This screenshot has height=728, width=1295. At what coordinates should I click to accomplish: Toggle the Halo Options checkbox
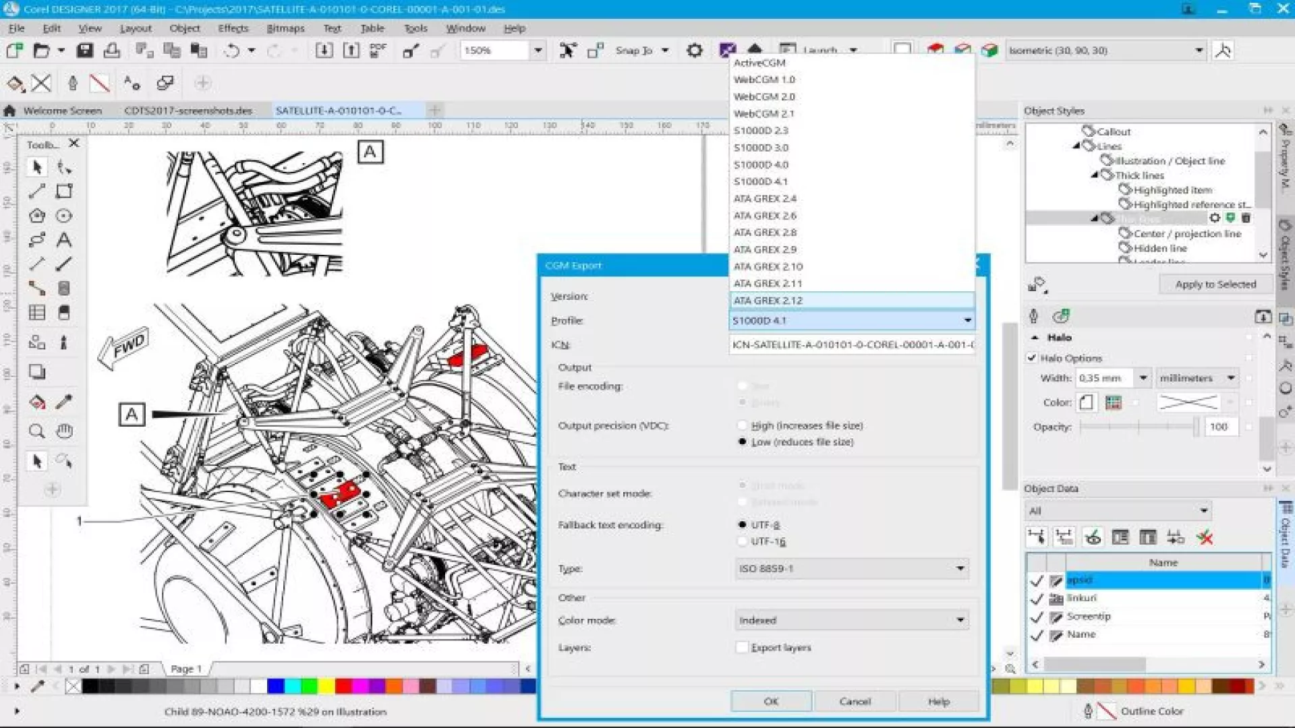tap(1031, 358)
